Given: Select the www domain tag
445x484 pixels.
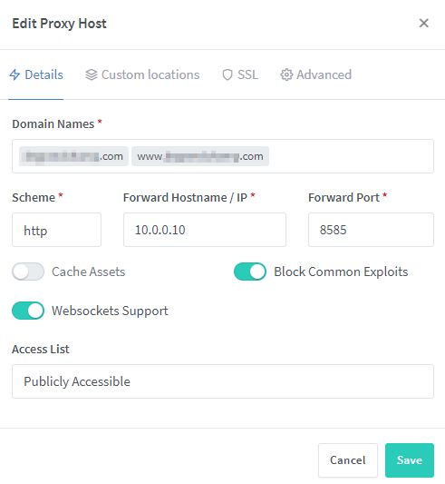Looking at the screenshot, I should pyautogui.click(x=200, y=156).
